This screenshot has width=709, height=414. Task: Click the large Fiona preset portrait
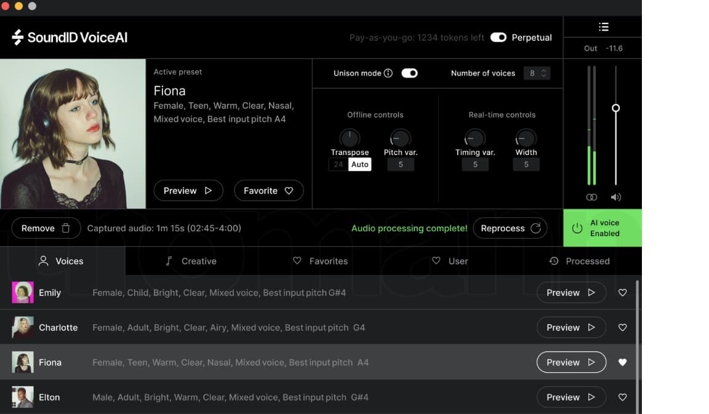(x=73, y=133)
